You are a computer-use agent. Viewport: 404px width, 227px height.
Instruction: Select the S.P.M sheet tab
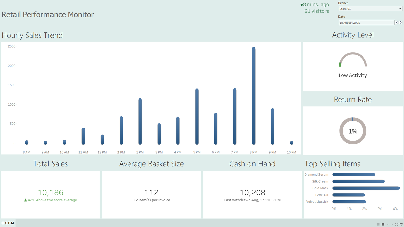click(x=8, y=223)
